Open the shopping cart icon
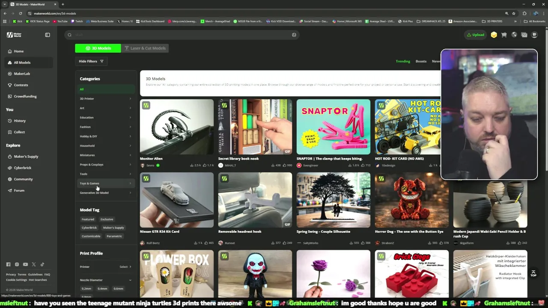 pyautogui.click(x=504, y=35)
